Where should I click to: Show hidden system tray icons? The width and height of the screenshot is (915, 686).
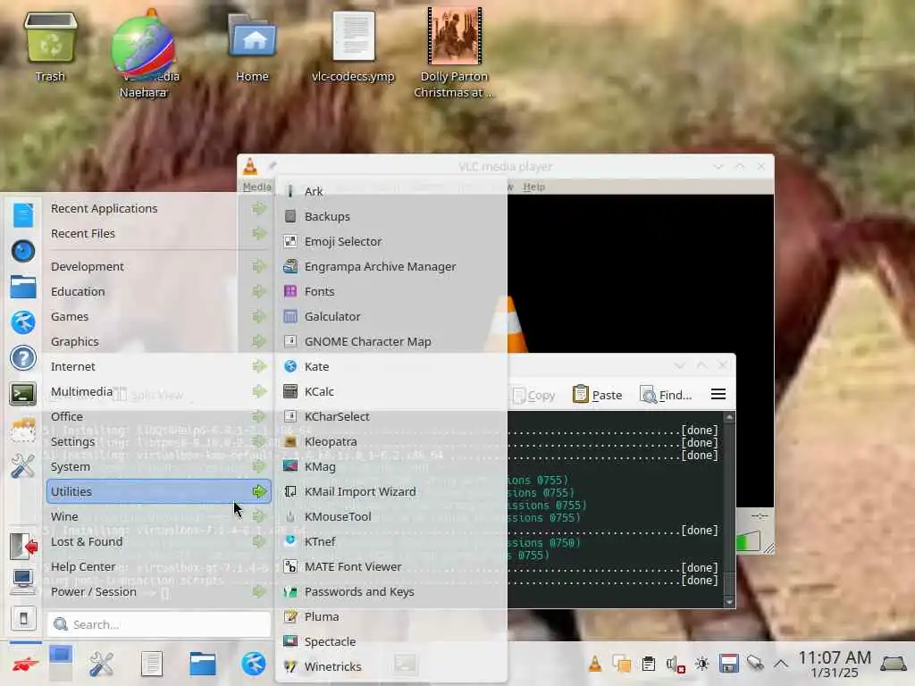pos(781,664)
